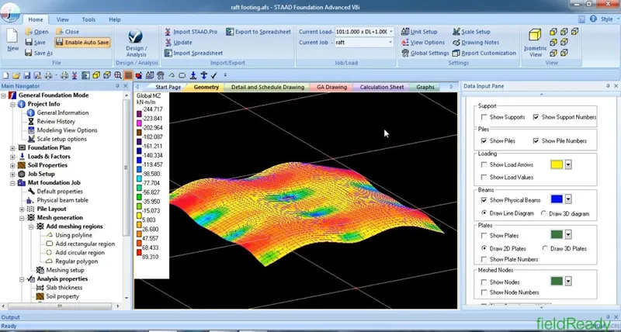Collapse the Mesh generation node

point(22,218)
